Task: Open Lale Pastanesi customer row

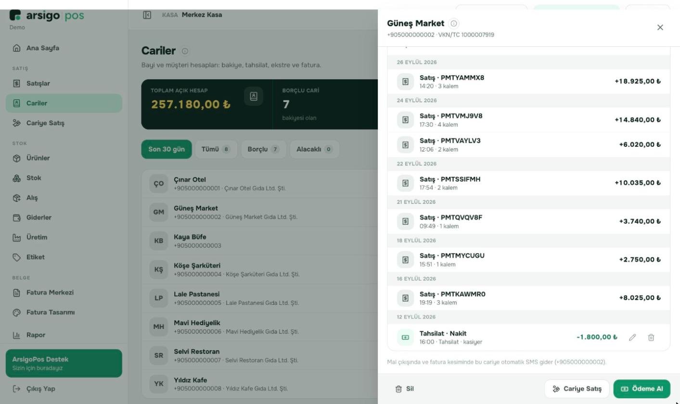Action: pyautogui.click(x=260, y=298)
